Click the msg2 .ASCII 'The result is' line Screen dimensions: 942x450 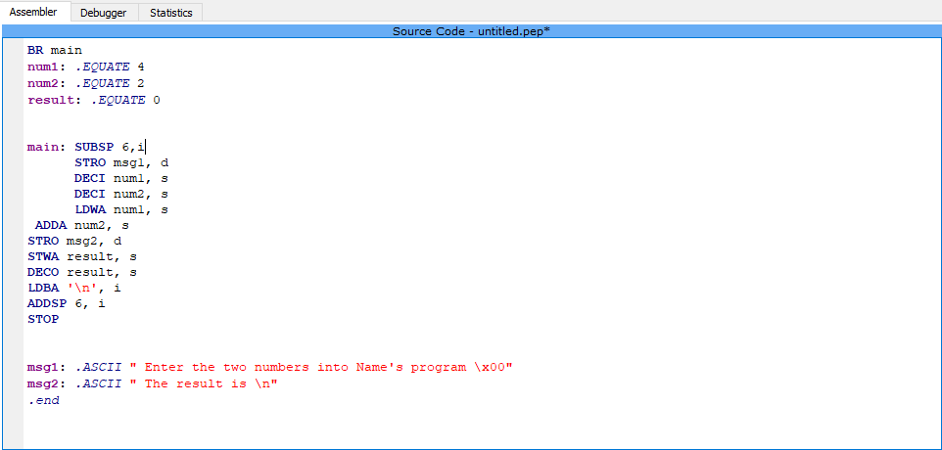153,383
